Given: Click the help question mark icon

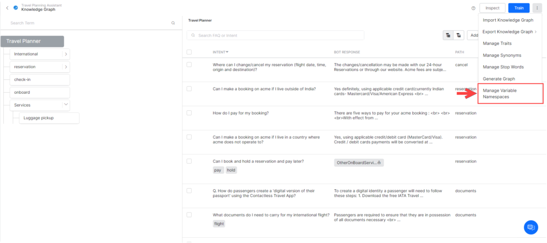Looking at the screenshot, I should (x=473, y=8).
